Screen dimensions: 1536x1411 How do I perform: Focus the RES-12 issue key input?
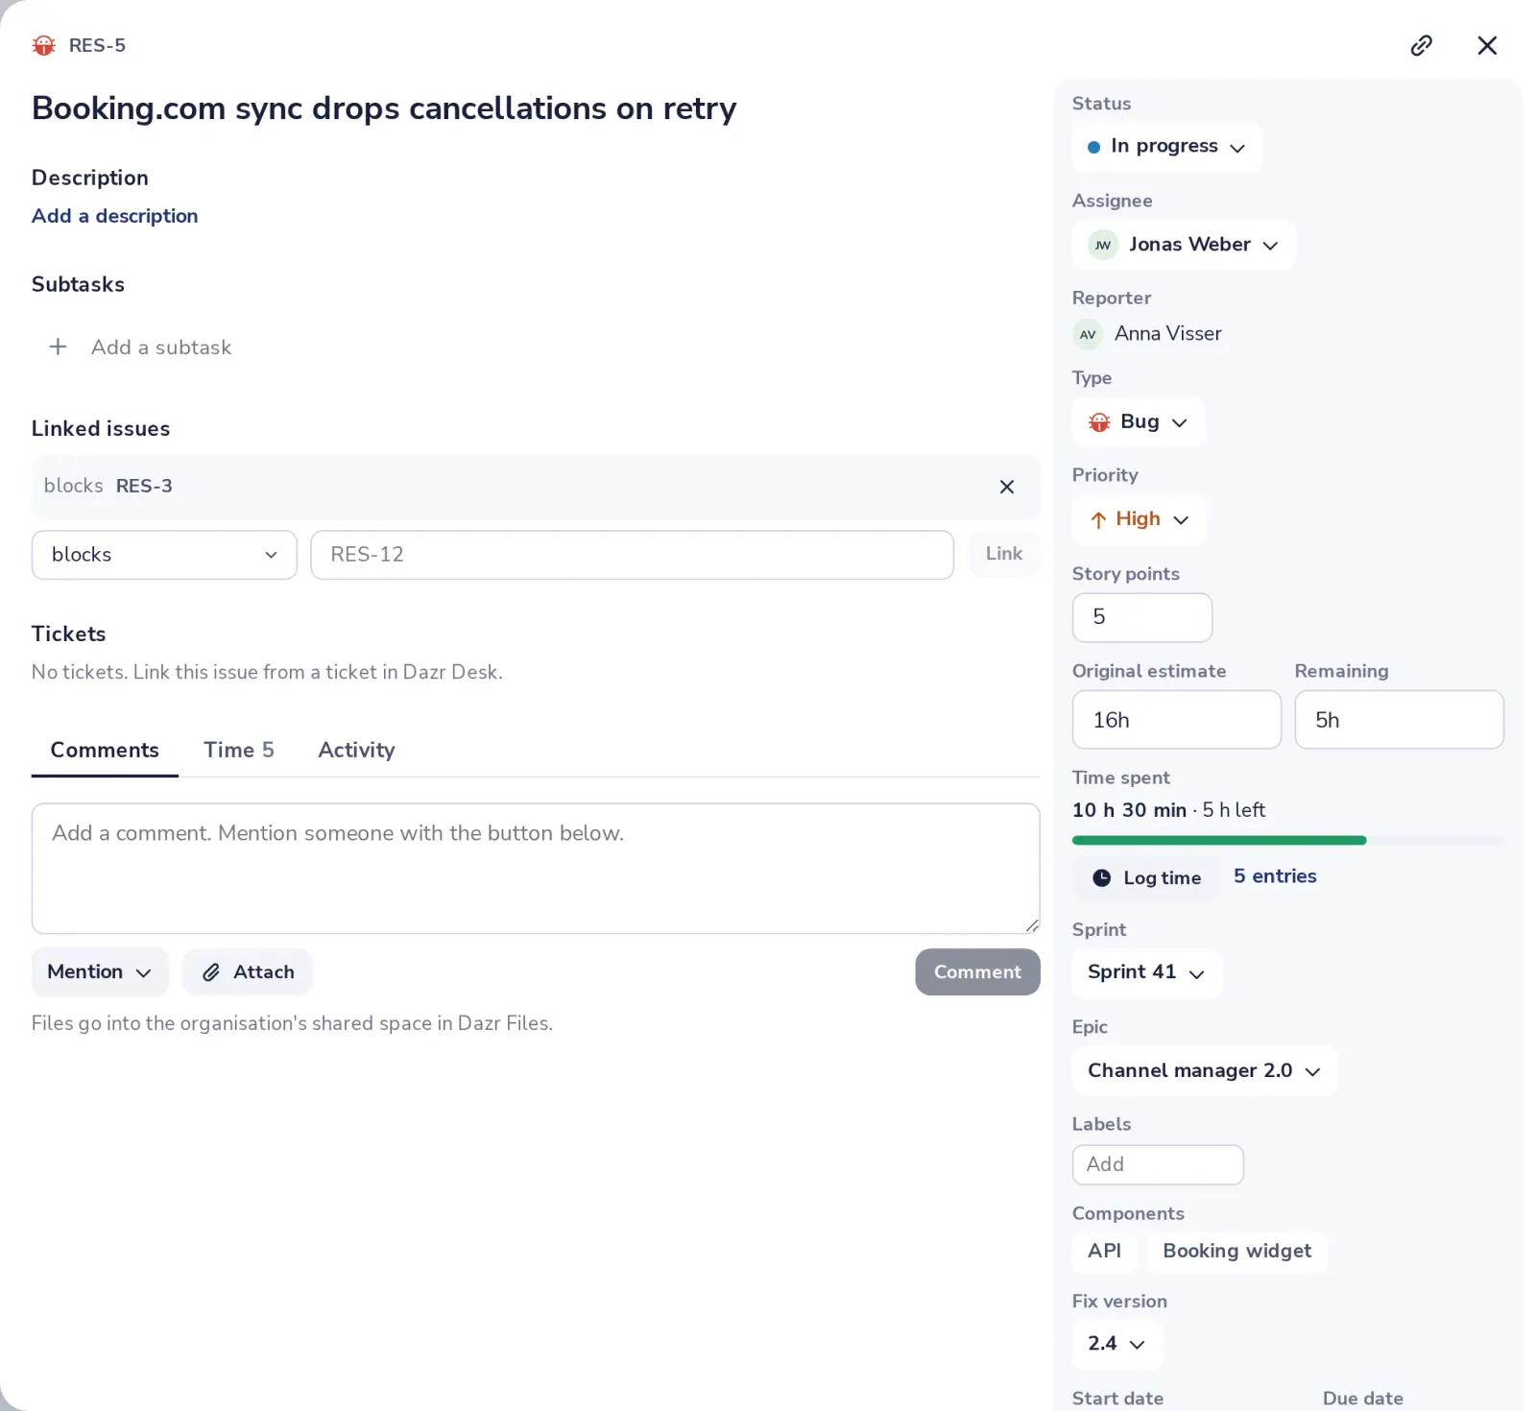pos(632,555)
